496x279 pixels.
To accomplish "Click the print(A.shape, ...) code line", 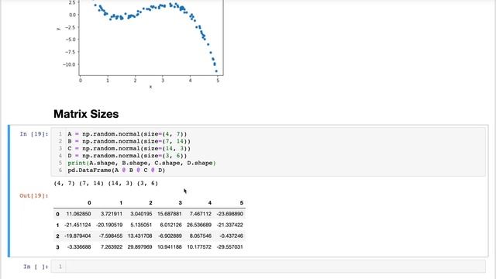I will pyautogui.click(x=142, y=164).
